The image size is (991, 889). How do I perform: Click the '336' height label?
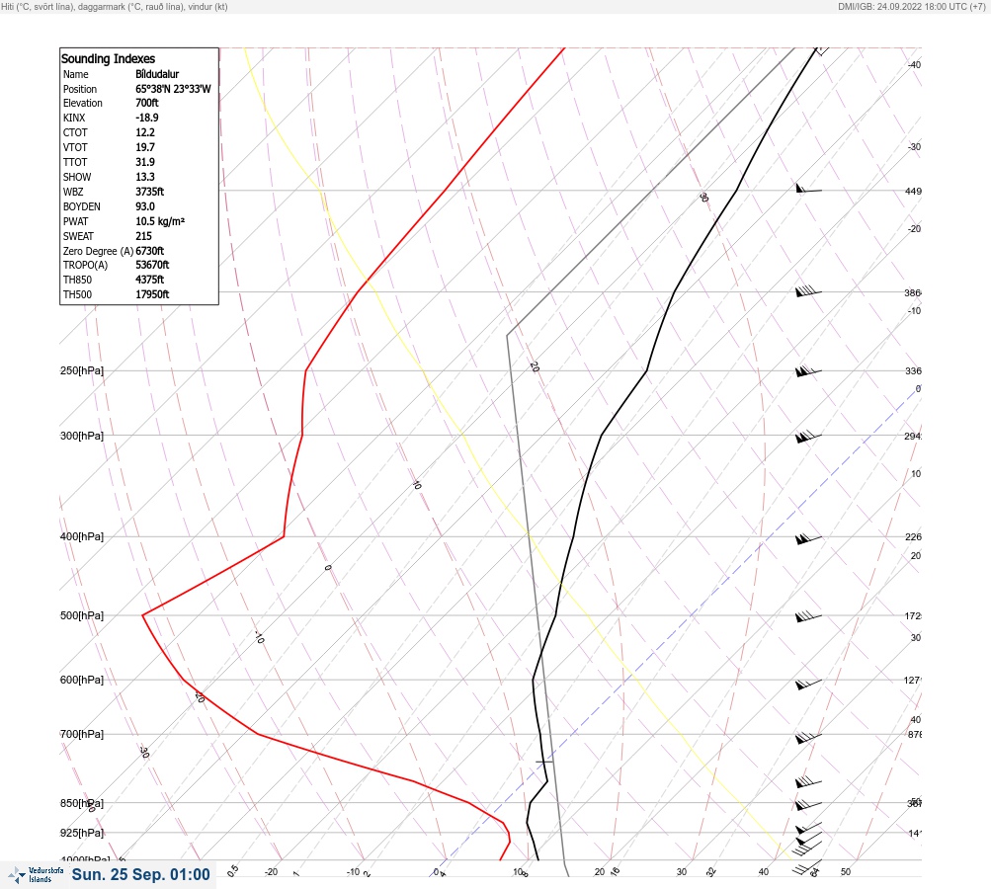coord(913,370)
